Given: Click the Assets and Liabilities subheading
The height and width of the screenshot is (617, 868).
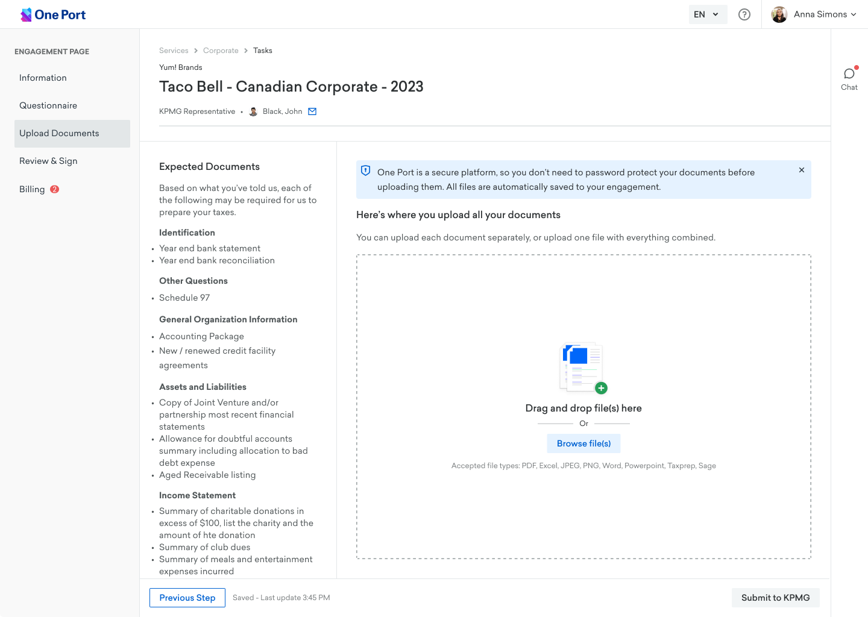Looking at the screenshot, I should pos(203,387).
